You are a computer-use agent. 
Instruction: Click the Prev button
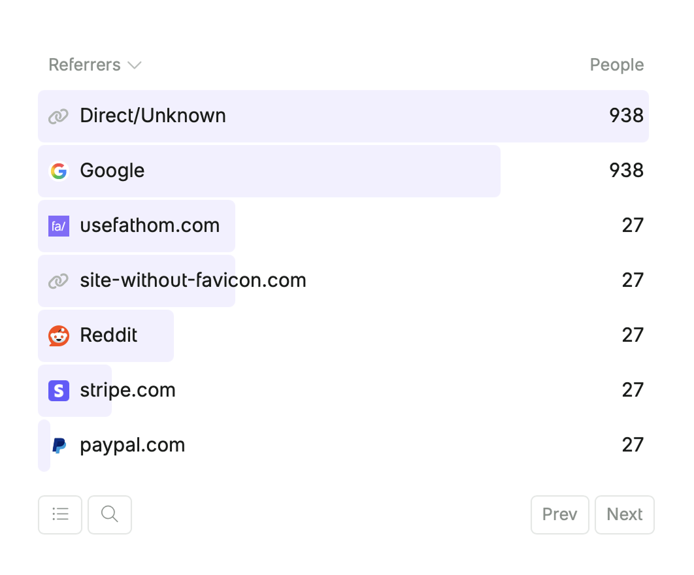point(559,514)
